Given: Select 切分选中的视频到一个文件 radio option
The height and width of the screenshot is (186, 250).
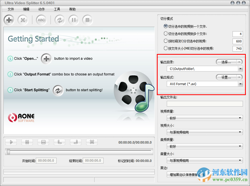Looking at the screenshot, I should coord(165,26).
